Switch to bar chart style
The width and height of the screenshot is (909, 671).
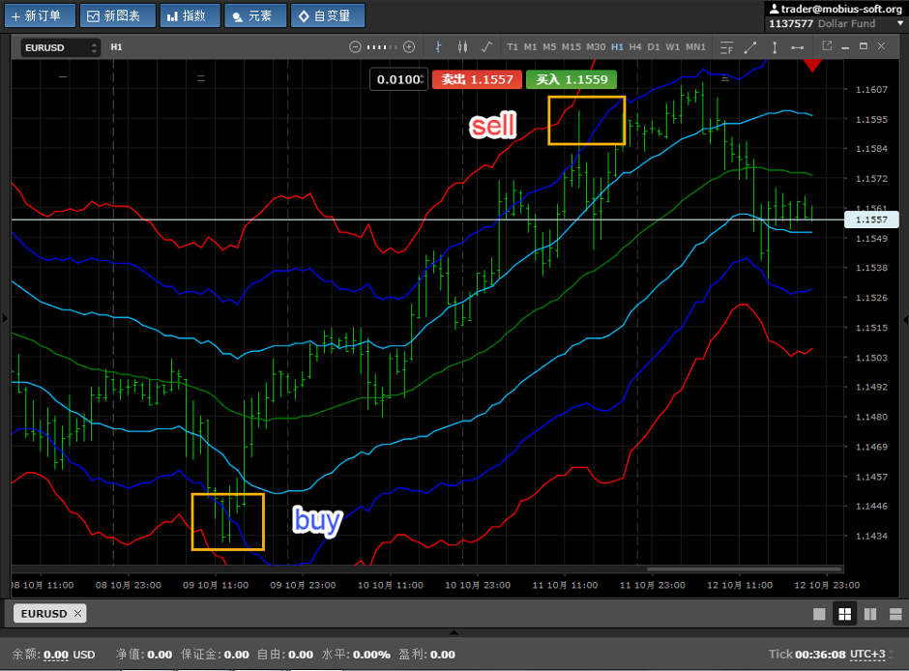click(x=438, y=47)
